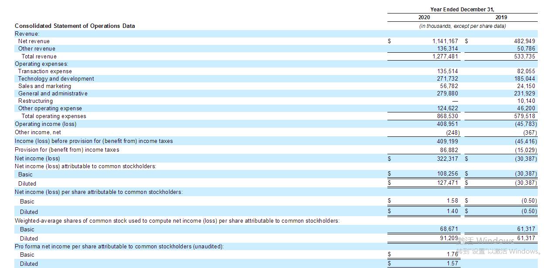Click the other operating expense value 124,622
Viewport: 553px width, 268px height.
click(x=448, y=109)
